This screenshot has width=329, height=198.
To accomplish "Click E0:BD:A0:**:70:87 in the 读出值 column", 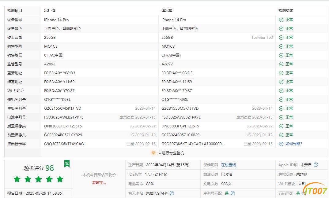I will (177, 91).
